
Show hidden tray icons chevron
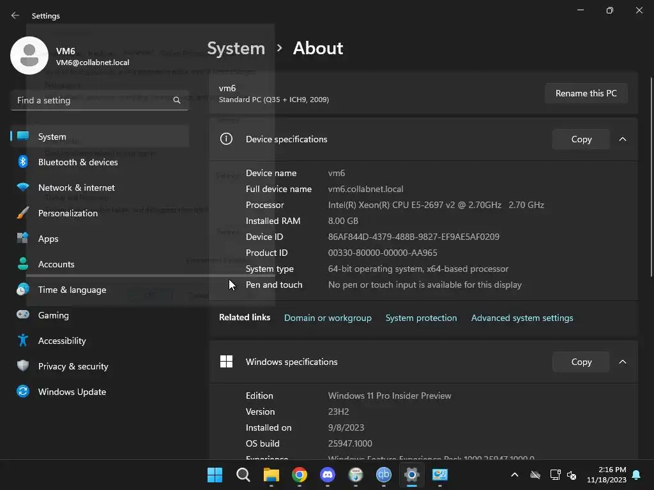[x=515, y=475]
